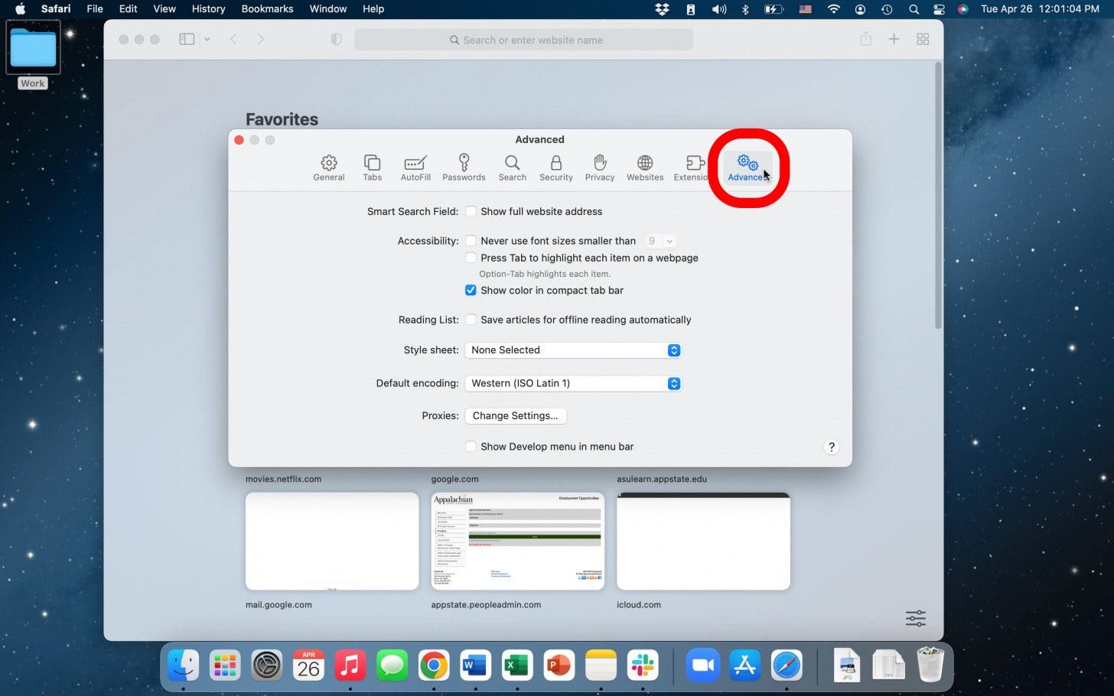Open the Edit menu
Viewport: 1114px width, 696px height.
[x=129, y=9]
